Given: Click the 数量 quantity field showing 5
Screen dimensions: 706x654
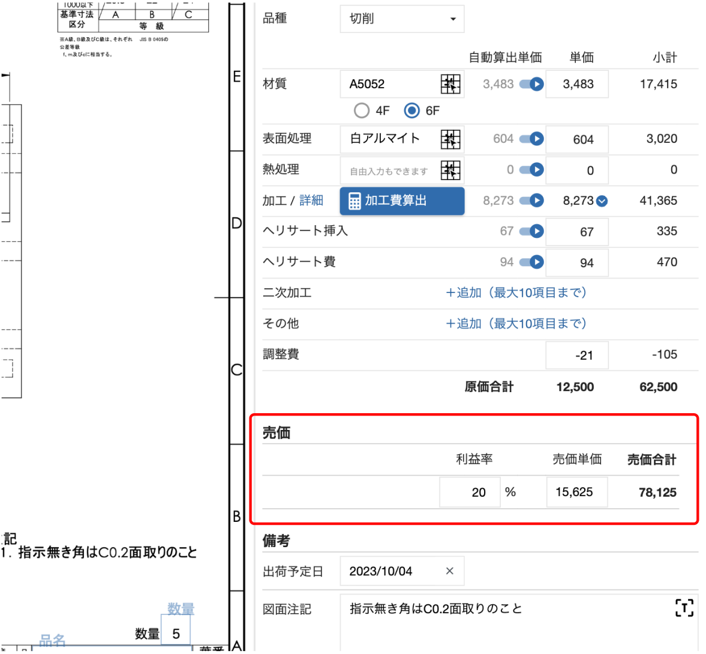Looking at the screenshot, I should coord(176,629).
